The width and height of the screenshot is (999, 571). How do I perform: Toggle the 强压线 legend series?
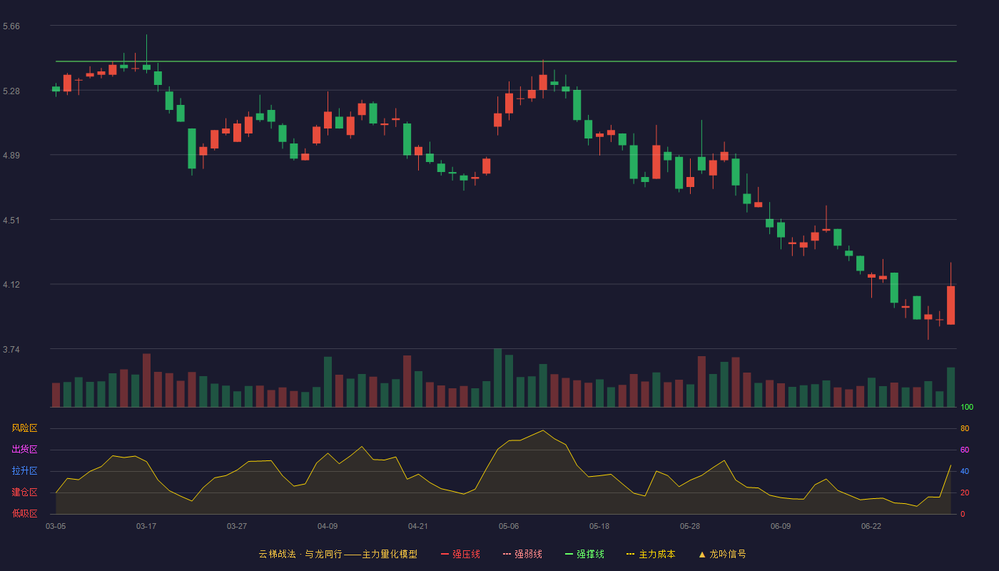(x=460, y=554)
